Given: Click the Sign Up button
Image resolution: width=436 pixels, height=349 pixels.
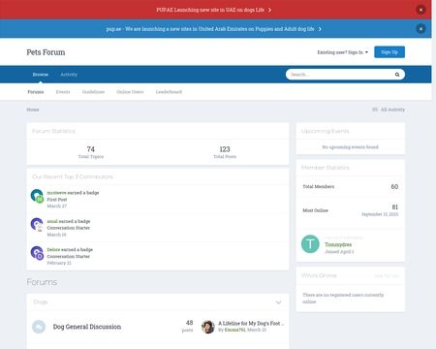Looking at the screenshot, I should point(389,52).
